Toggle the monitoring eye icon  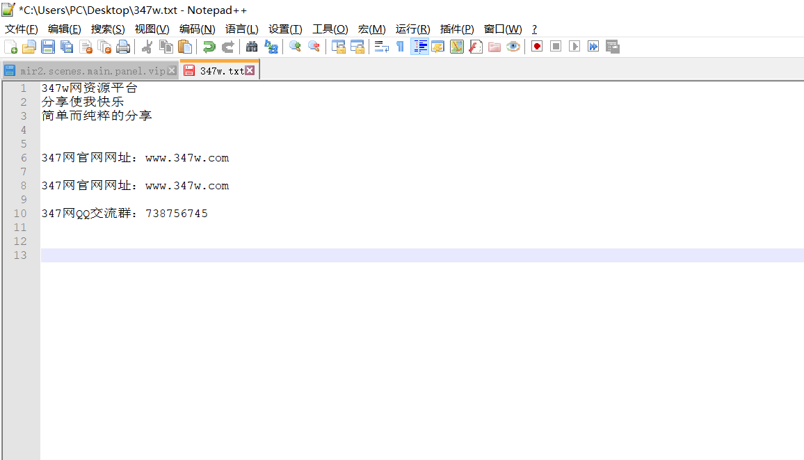[x=513, y=47]
